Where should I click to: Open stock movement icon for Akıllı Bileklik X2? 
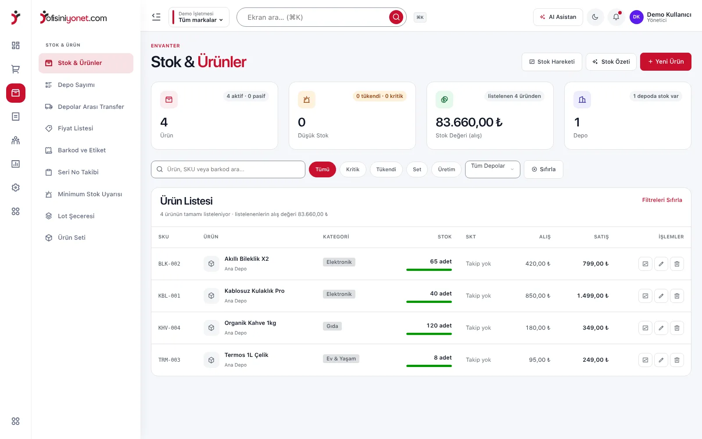[x=645, y=264]
